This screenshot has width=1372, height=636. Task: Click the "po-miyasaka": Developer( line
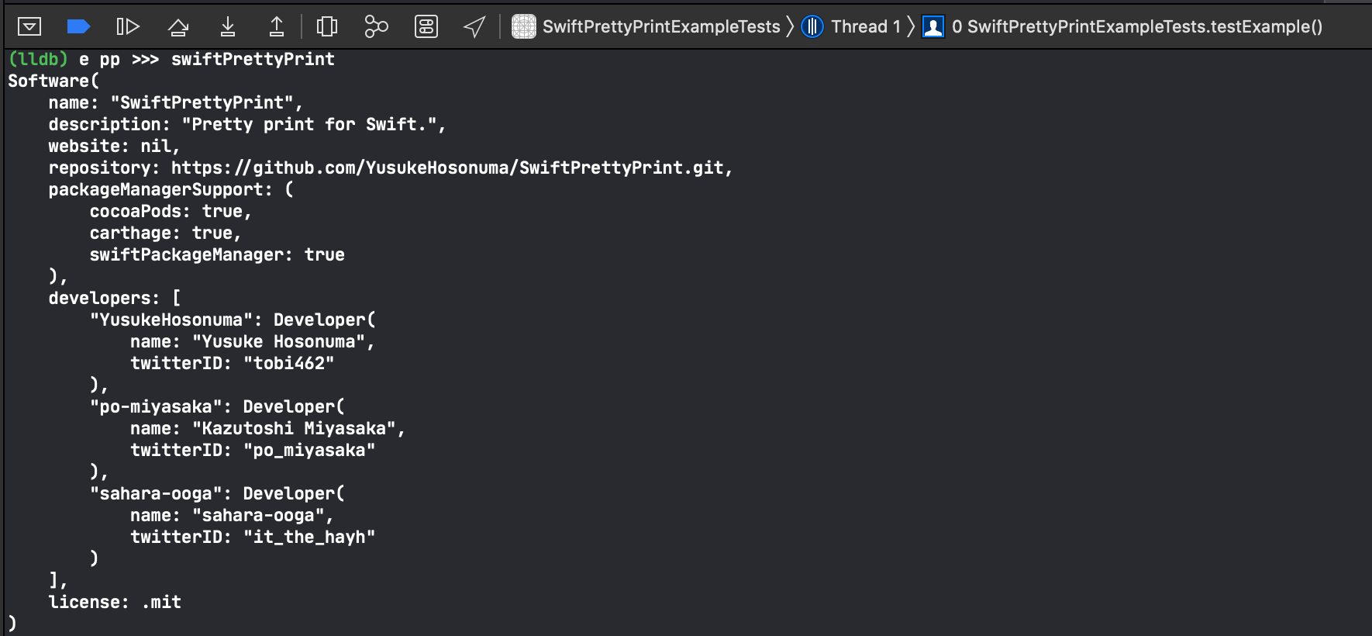(217, 406)
